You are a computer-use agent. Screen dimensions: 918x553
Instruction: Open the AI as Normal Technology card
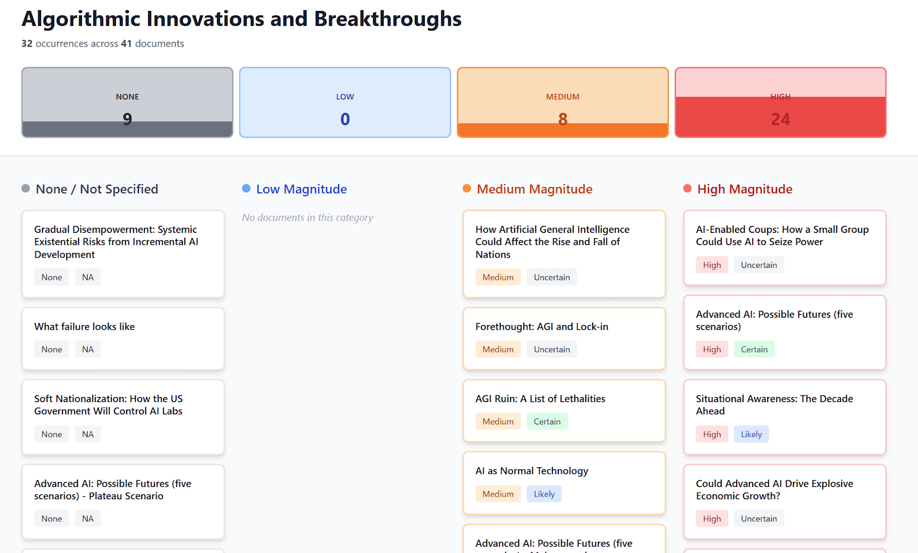click(x=564, y=483)
